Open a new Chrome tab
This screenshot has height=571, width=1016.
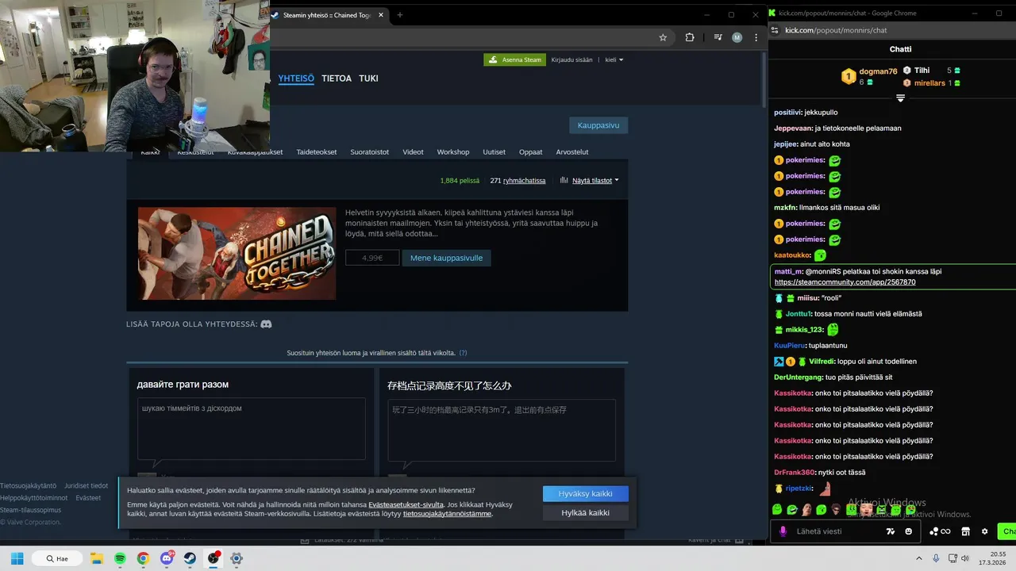point(399,15)
